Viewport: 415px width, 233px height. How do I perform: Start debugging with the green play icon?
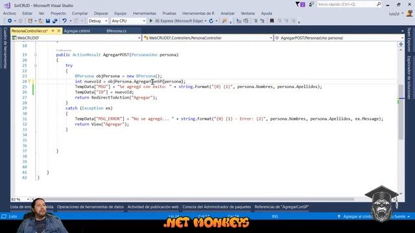coord(151,21)
